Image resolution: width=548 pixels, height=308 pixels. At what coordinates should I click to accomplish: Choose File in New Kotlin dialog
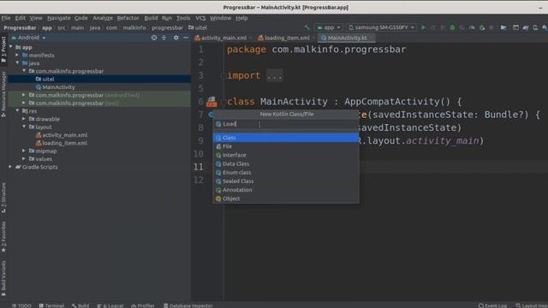(x=286, y=146)
